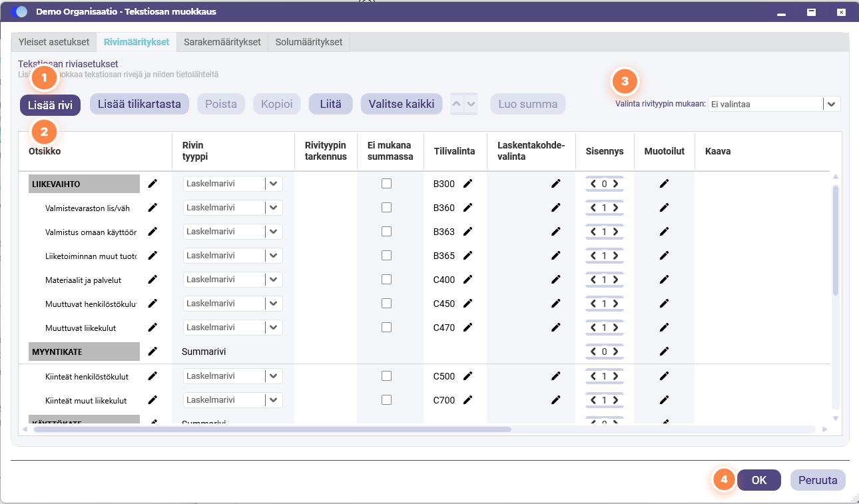Edit cost object selection for C450 row
859x504 pixels.
pos(556,304)
